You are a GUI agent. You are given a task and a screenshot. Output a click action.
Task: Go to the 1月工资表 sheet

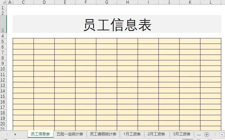(132, 134)
